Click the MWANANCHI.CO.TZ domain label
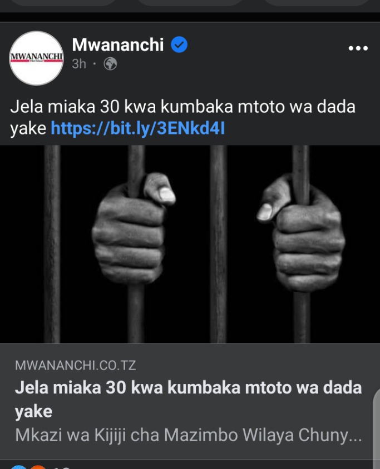The width and height of the screenshot is (380, 469). coord(76,365)
